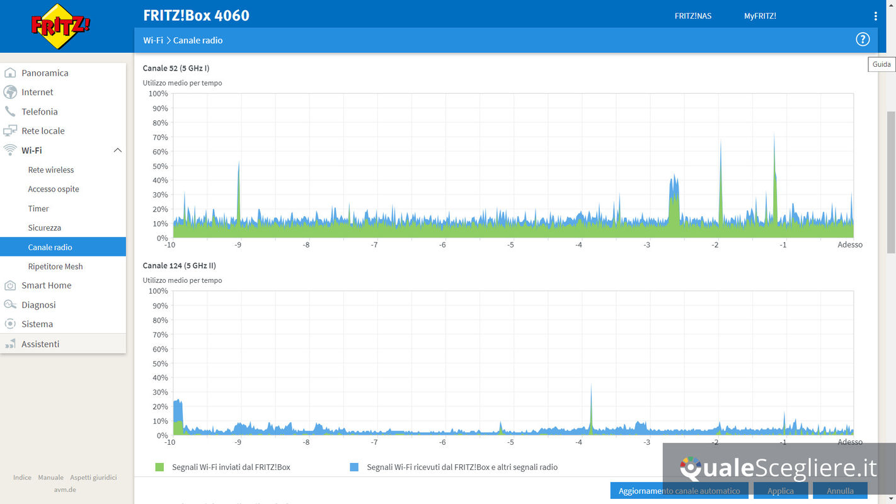Collapse the Wi-Fi menu chevron
Viewport: 896px width, 504px height.
(117, 151)
